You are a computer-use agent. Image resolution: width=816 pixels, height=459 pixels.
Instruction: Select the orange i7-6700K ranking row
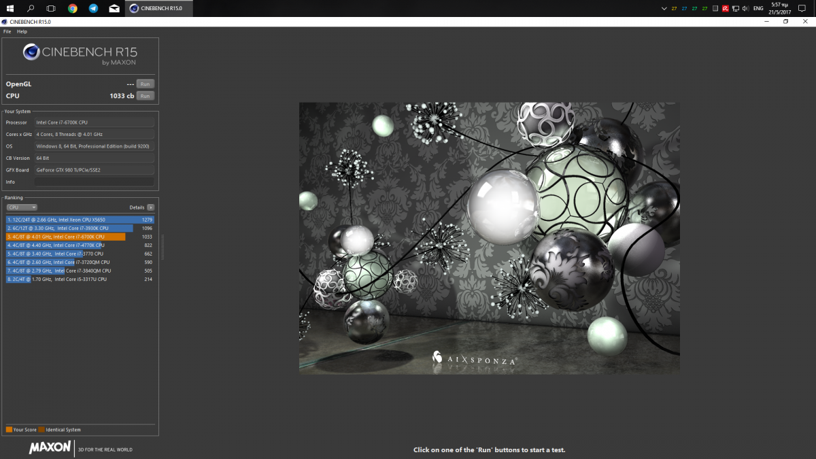80,237
